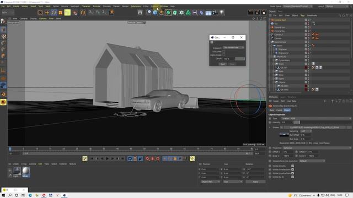This screenshot has height=198, width=353.
Task: Select the Move tool in top toolbar
Action: coord(47,13)
